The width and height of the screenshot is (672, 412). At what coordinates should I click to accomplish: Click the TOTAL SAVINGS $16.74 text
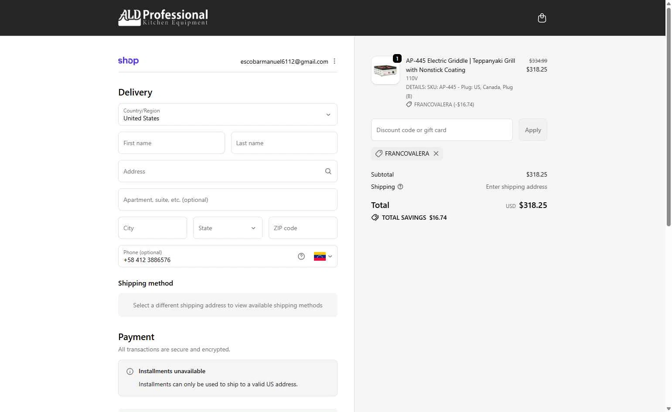pos(414,218)
